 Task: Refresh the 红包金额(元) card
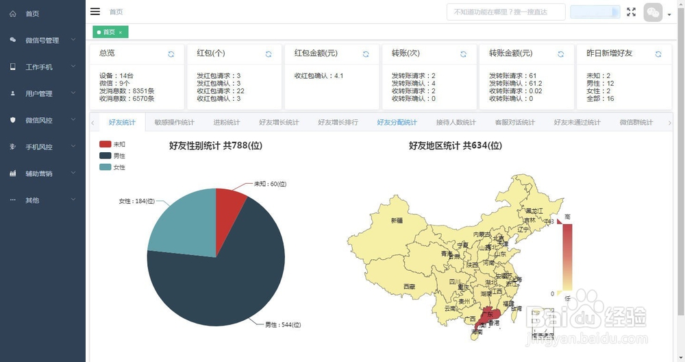pyautogui.click(x=366, y=54)
